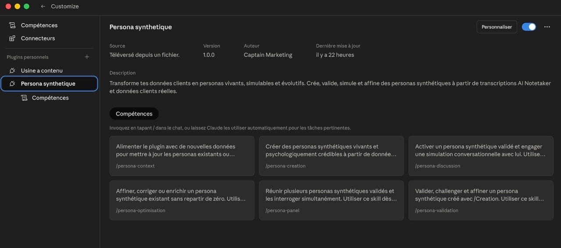561x248 pixels.
Task: Click the Persona synthetique page heading
Action: pyautogui.click(x=141, y=27)
